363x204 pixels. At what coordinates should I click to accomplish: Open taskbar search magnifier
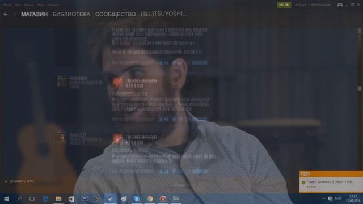pyautogui.click(x=19, y=198)
